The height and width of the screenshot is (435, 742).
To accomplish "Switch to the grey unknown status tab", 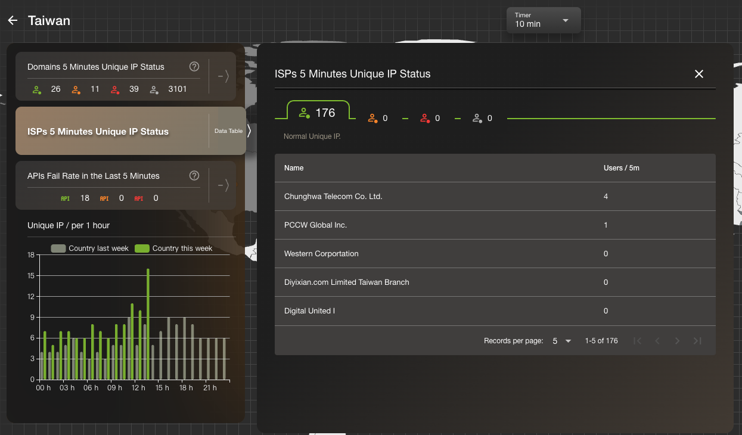I will click(x=482, y=118).
